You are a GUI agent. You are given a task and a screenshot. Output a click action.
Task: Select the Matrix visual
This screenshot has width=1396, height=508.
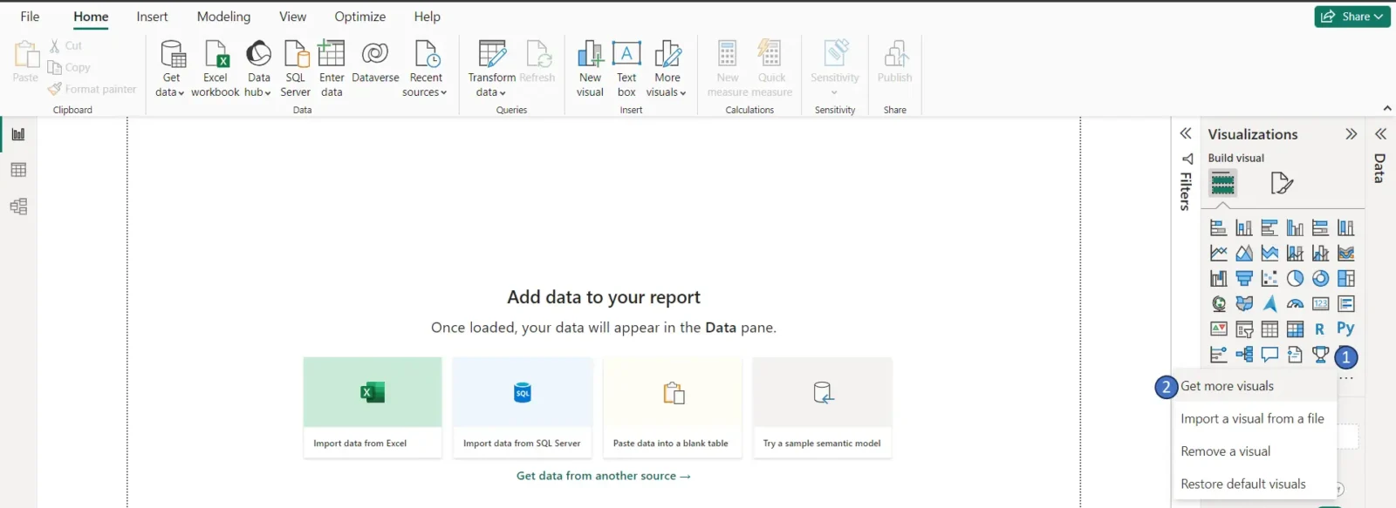point(1295,329)
